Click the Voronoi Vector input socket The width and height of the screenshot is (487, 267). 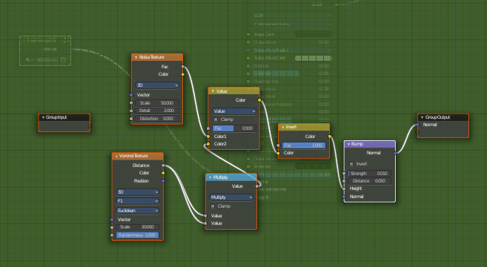pyautogui.click(x=112, y=220)
